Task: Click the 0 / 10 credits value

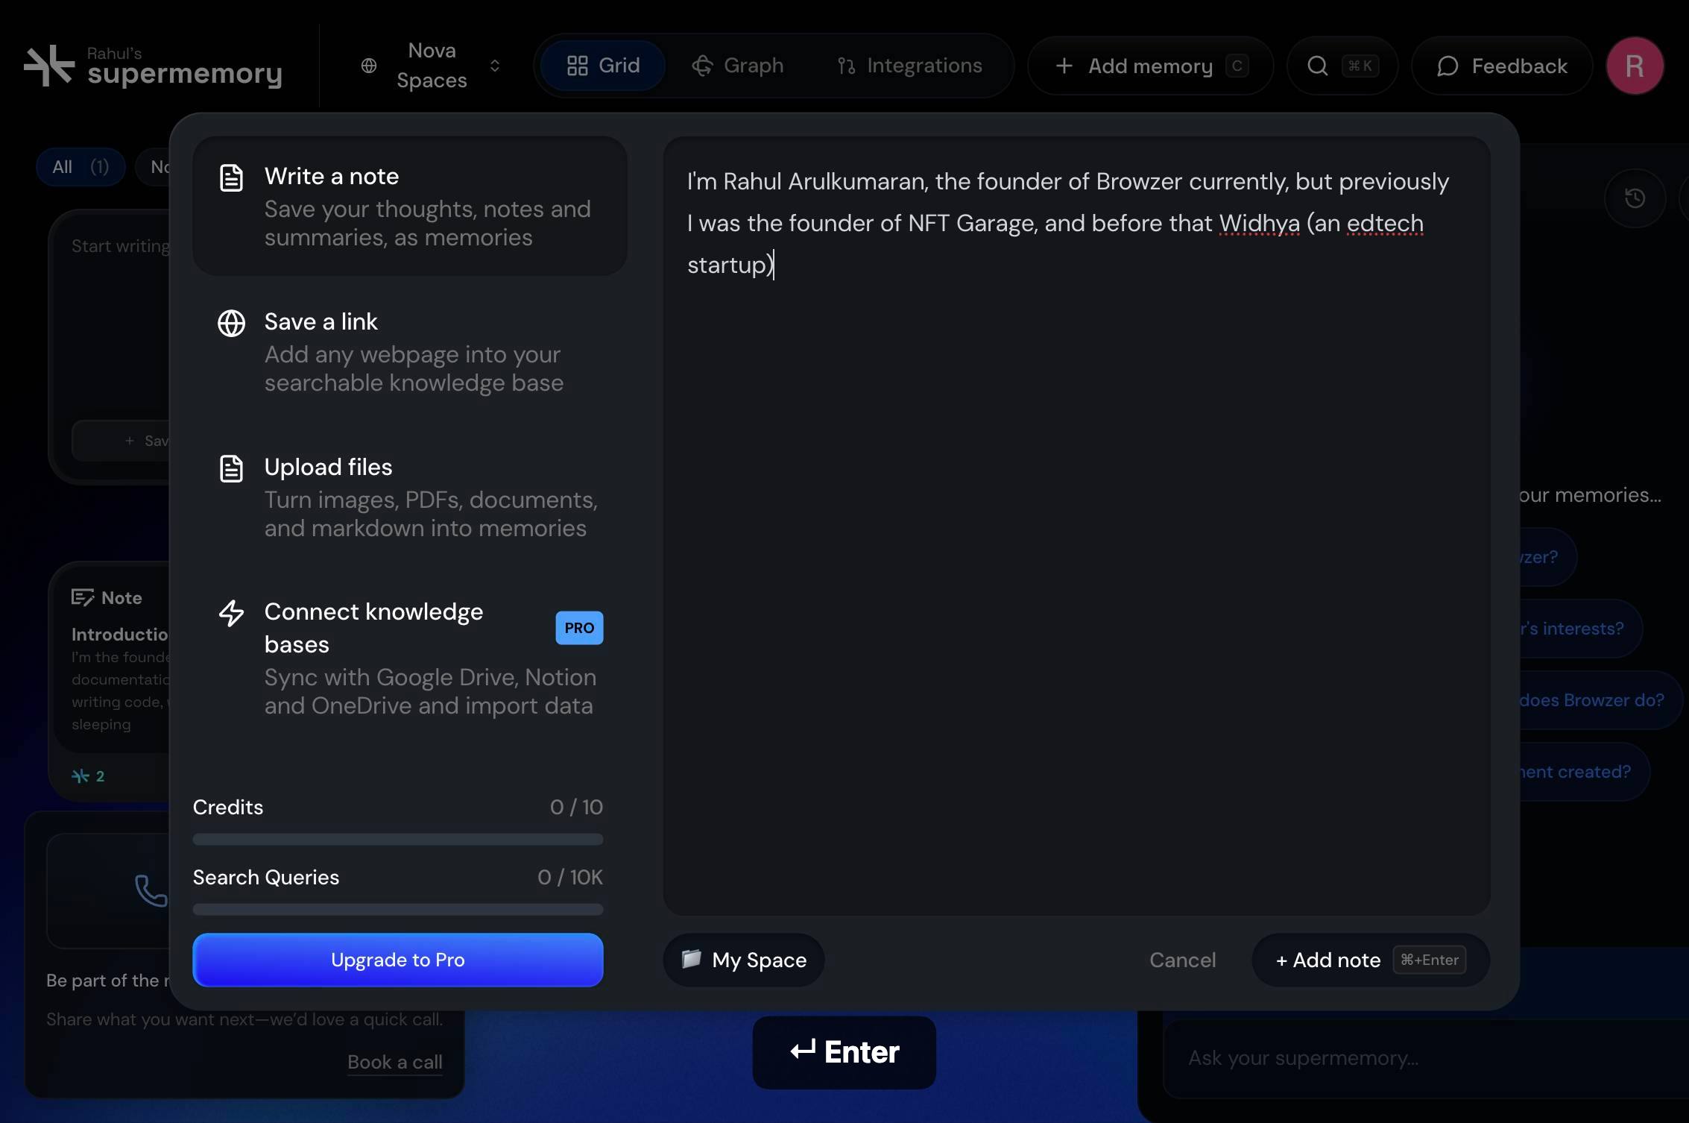Action: pos(576,807)
